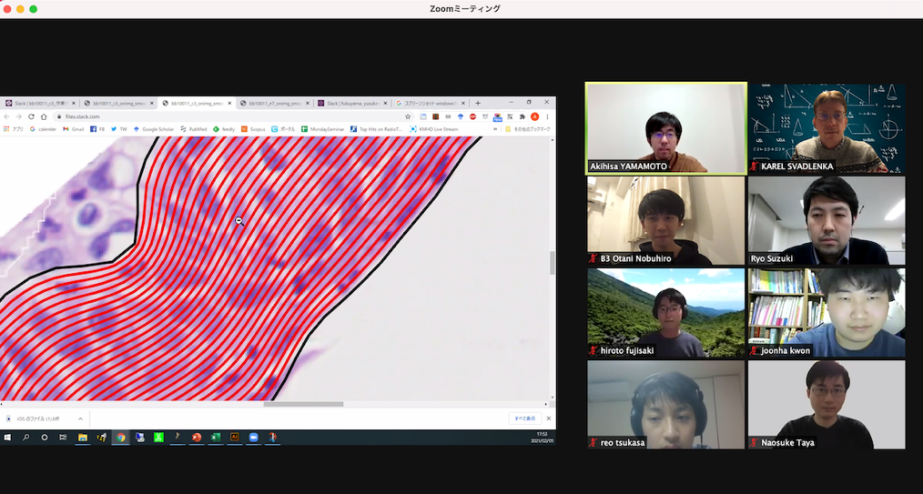Click the vertical scrollbar thumb beside image
The height and width of the screenshot is (494, 923).
pyautogui.click(x=553, y=263)
